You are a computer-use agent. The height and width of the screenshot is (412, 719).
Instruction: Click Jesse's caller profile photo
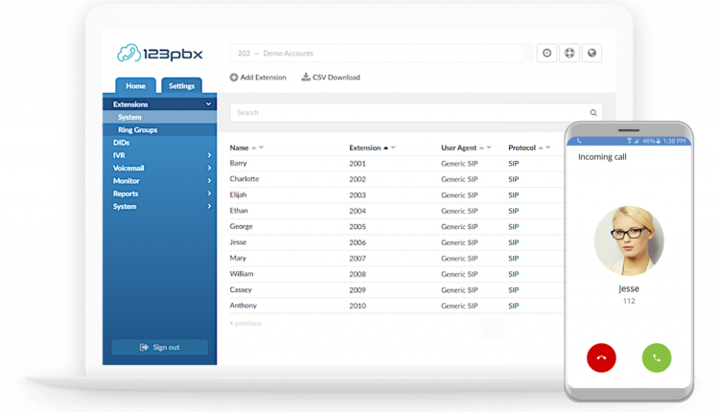629,240
